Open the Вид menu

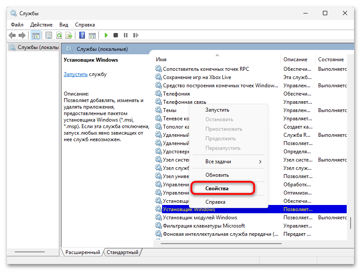pos(64,25)
